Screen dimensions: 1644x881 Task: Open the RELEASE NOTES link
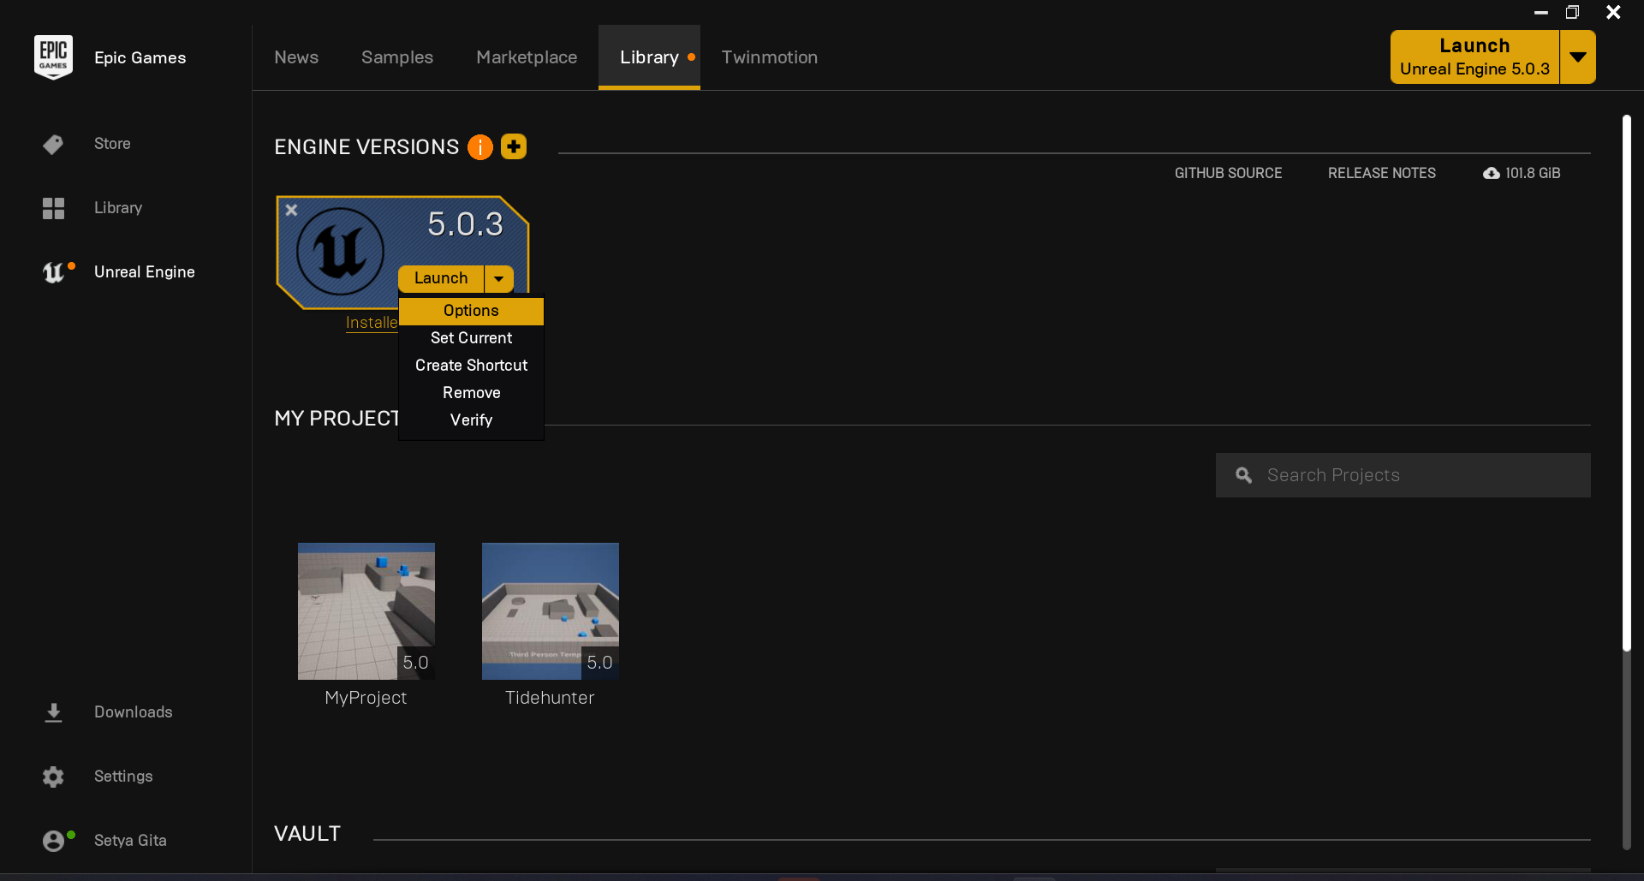pyautogui.click(x=1382, y=173)
